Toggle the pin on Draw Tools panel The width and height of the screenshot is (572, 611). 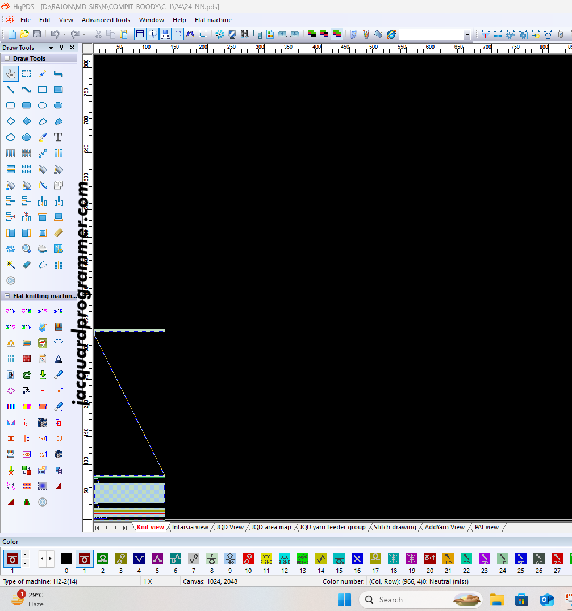tap(62, 48)
